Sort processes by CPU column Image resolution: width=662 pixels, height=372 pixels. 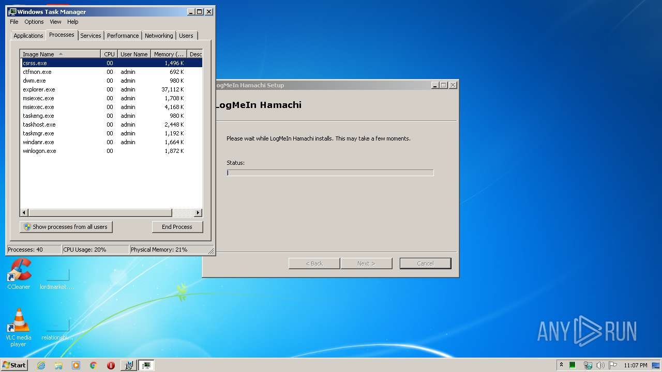coord(109,54)
